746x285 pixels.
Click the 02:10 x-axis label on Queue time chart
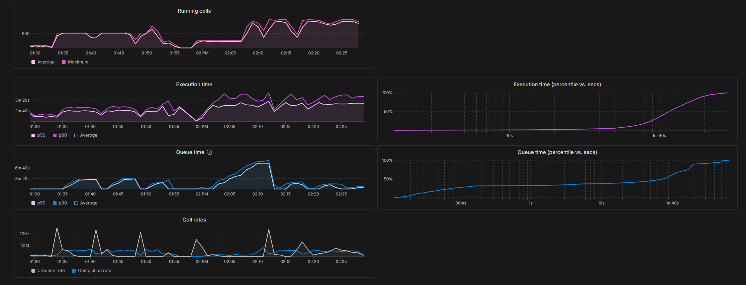pyautogui.click(x=258, y=194)
